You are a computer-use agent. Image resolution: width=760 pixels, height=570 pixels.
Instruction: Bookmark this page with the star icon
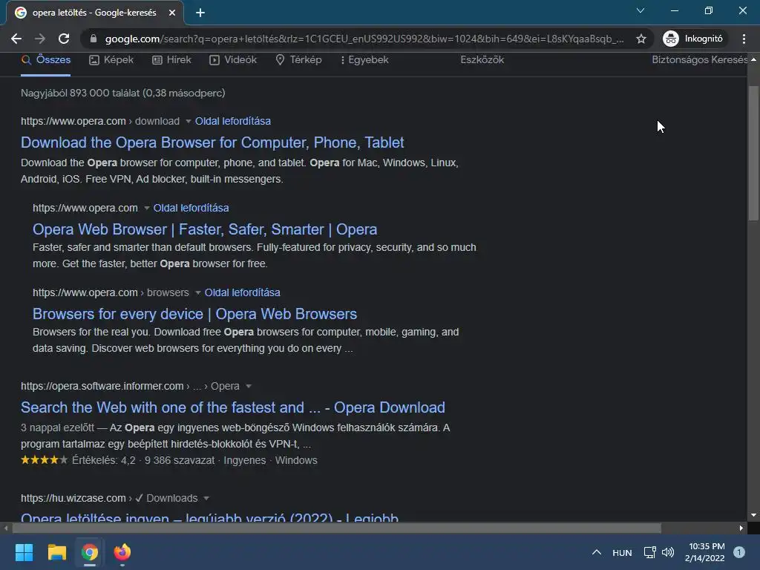click(x=641, y=39)
